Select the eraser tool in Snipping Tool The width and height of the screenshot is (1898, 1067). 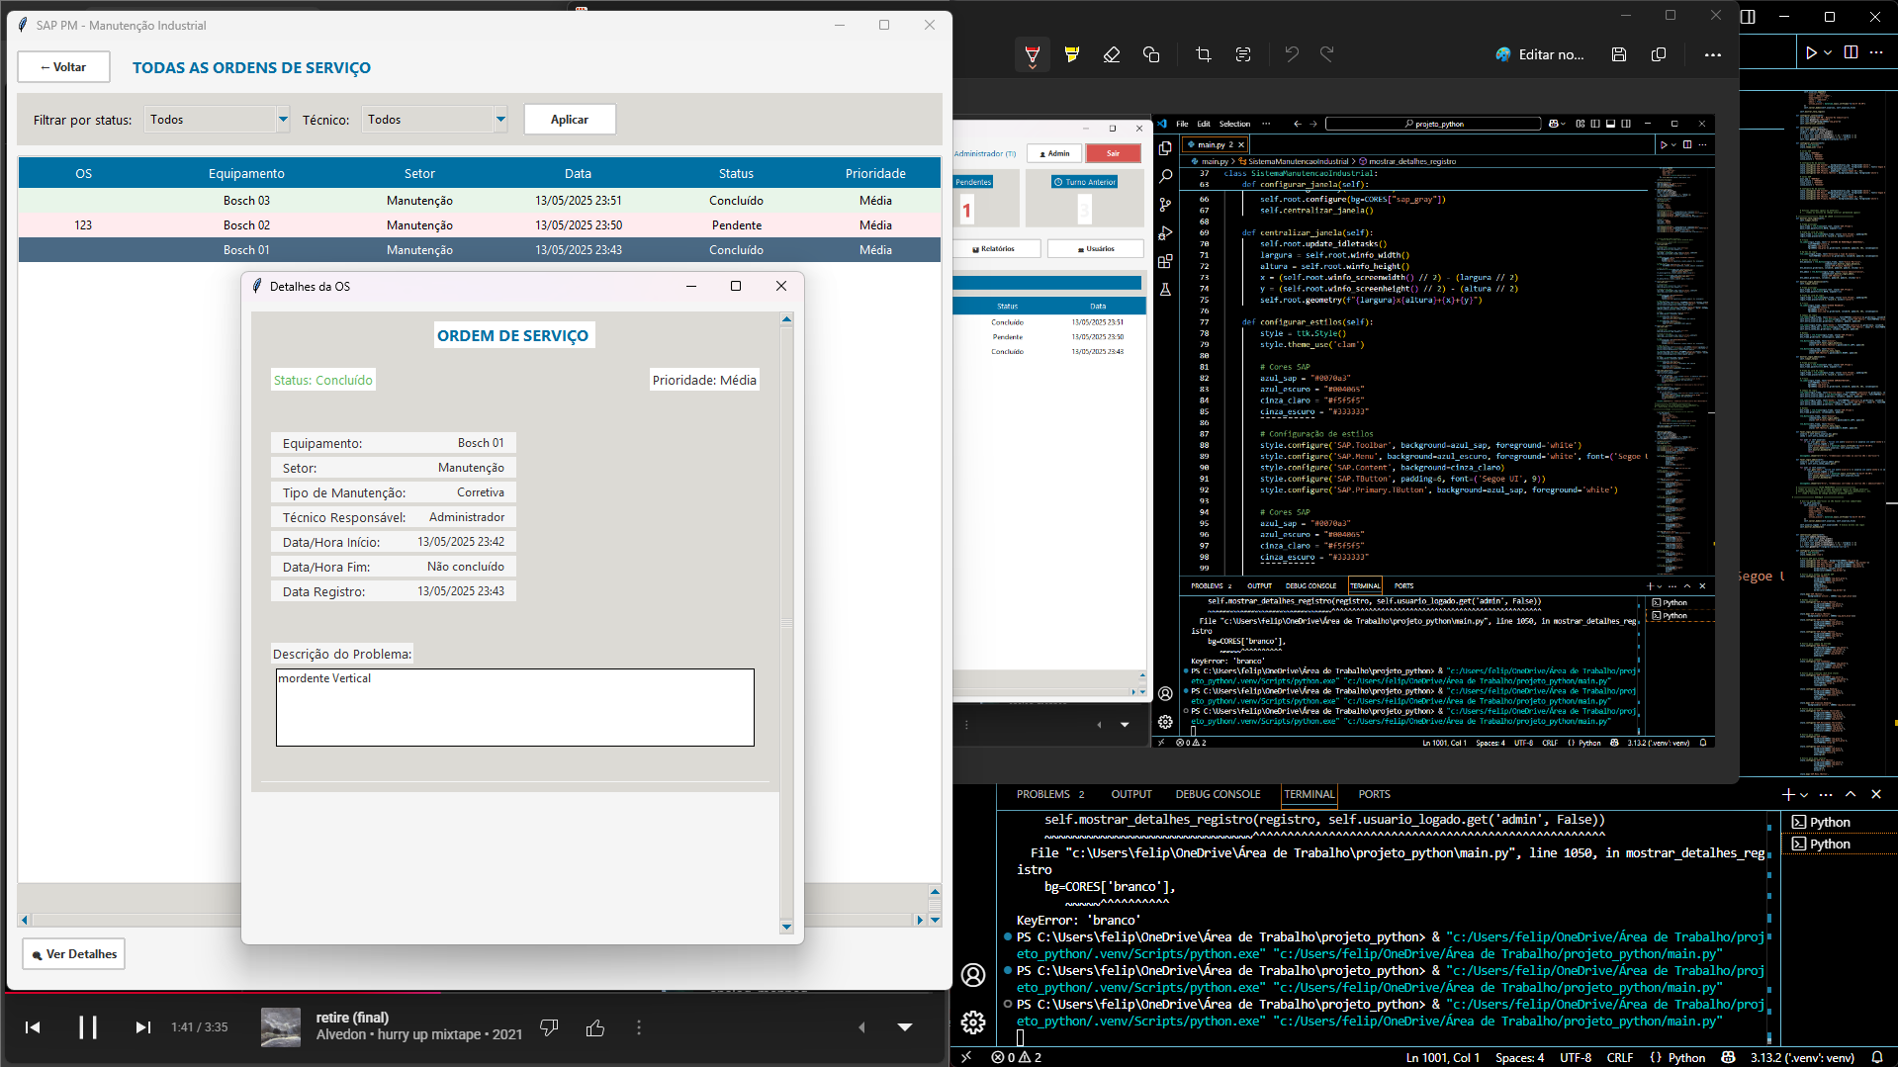pos(1112,54)
